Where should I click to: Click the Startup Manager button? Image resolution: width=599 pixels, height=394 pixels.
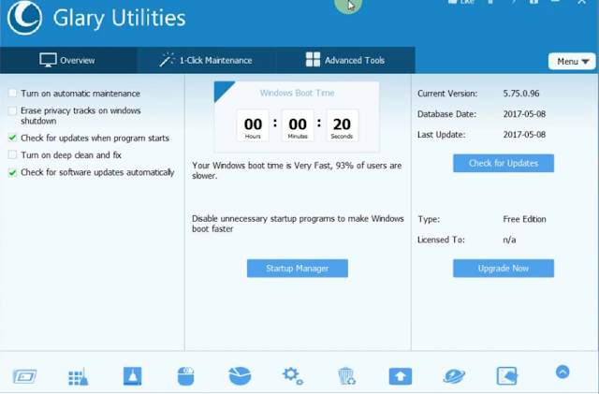[x=298, y=269]
